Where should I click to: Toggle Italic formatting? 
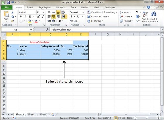[x=25, y=17]
